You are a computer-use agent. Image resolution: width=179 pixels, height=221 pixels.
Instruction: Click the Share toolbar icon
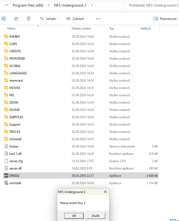[x=16, y=19]
